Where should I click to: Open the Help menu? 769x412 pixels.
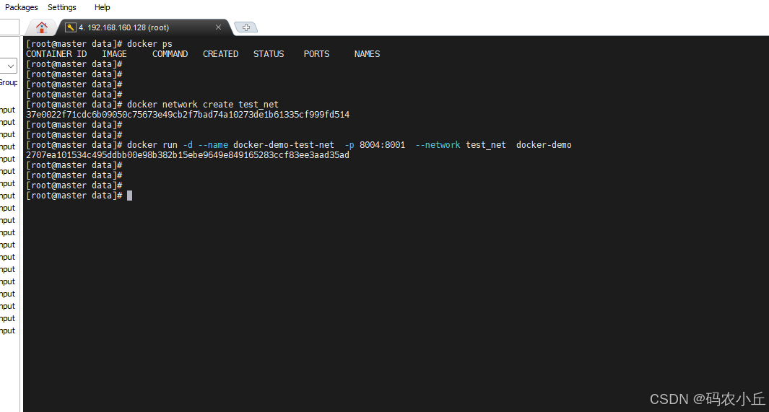[x=102, y=7]
